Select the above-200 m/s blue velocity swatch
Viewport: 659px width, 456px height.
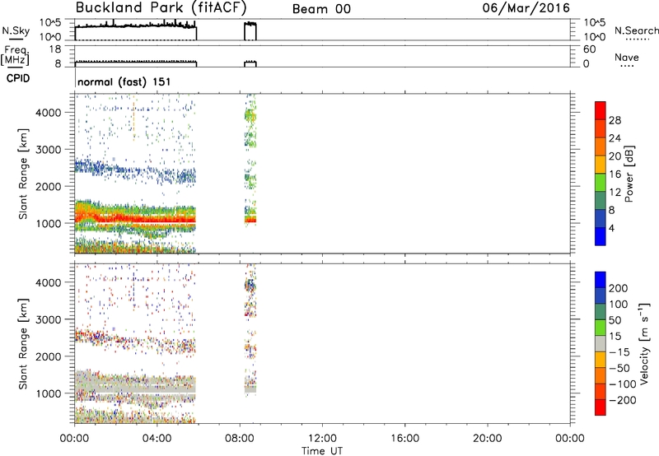click(601, 280)
